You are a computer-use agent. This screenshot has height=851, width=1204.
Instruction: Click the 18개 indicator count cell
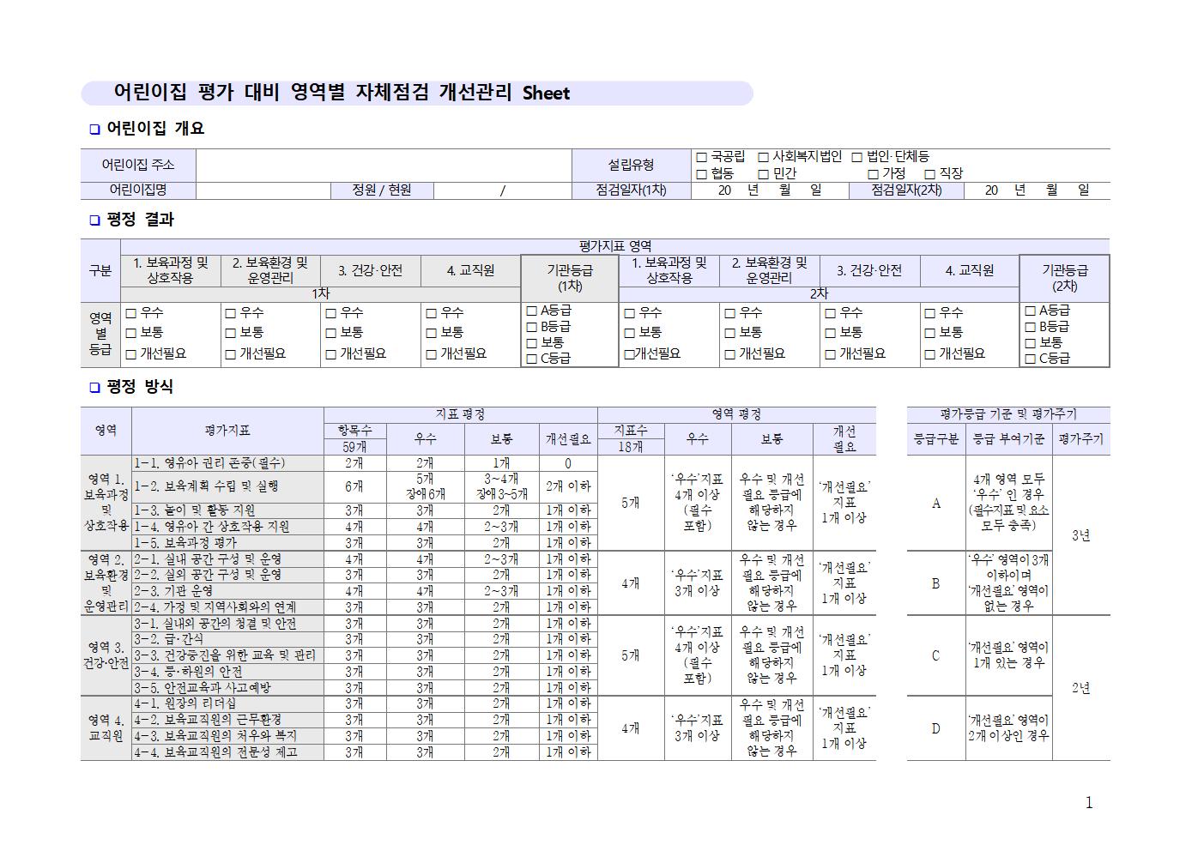[631, 447]
